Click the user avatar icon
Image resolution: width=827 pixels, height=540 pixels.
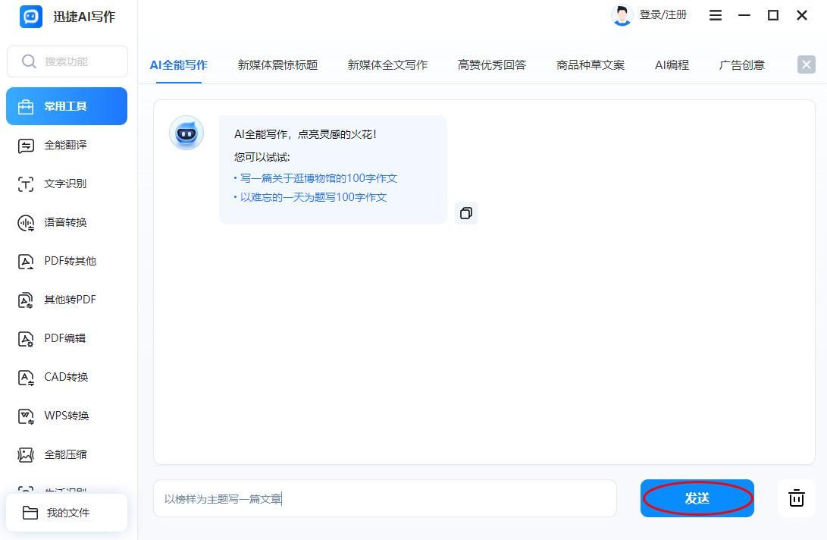(x=622, y=15)
